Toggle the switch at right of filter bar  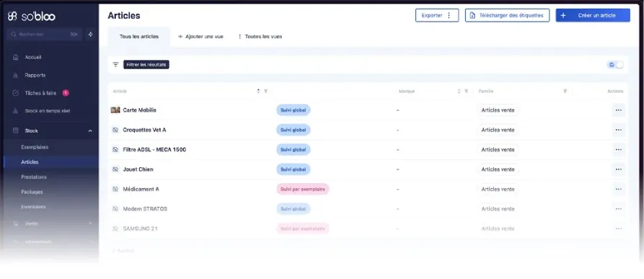coord(615,65)
